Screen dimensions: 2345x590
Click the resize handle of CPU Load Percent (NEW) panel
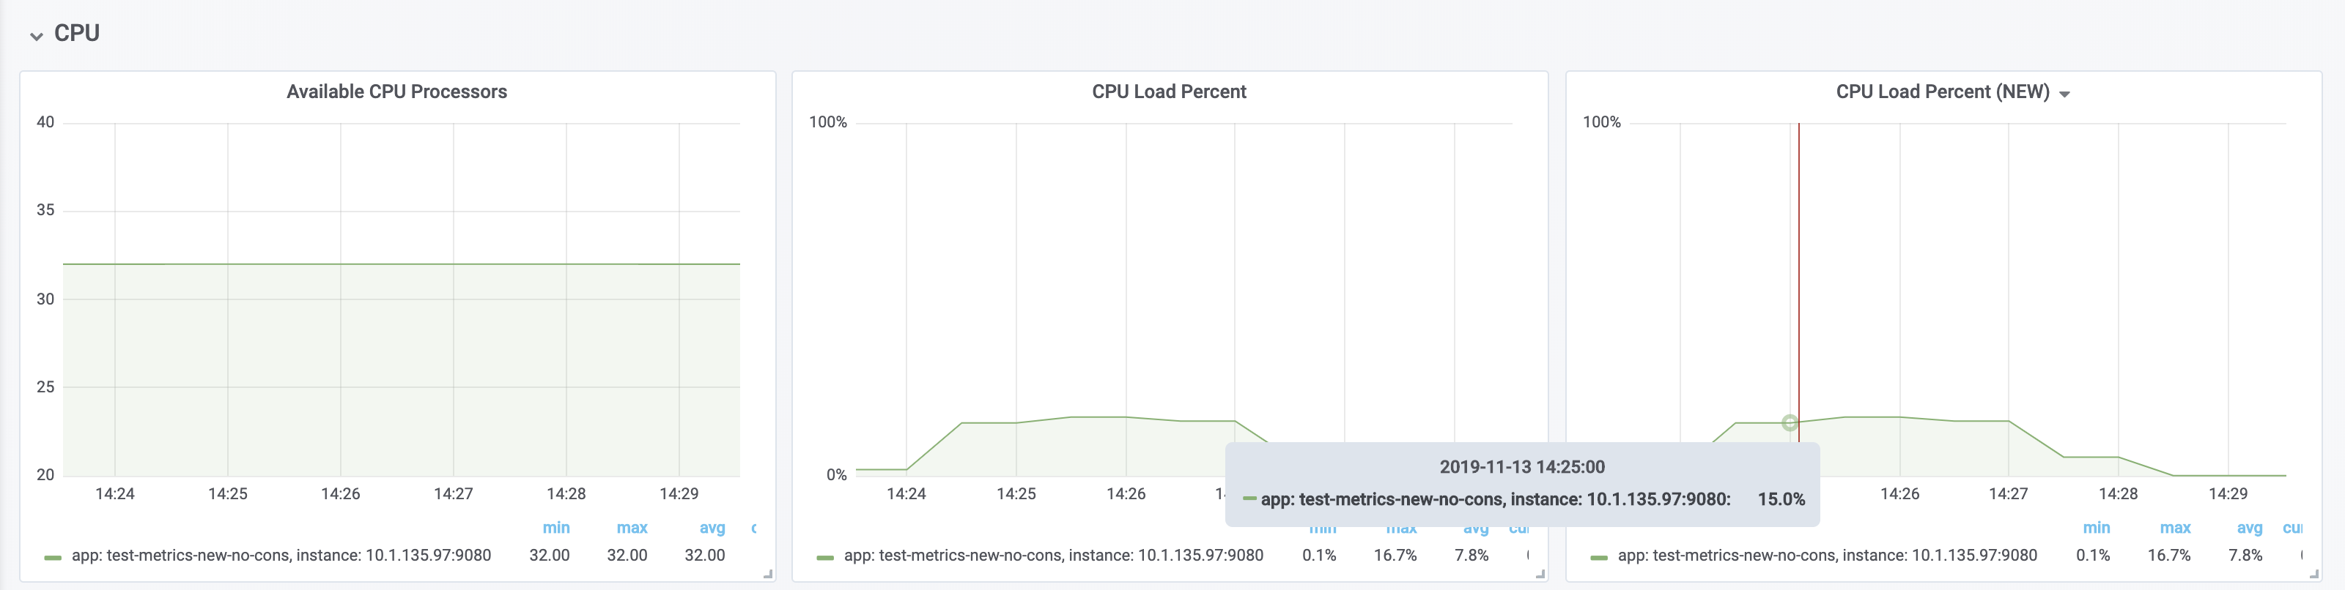[2313, 574]
